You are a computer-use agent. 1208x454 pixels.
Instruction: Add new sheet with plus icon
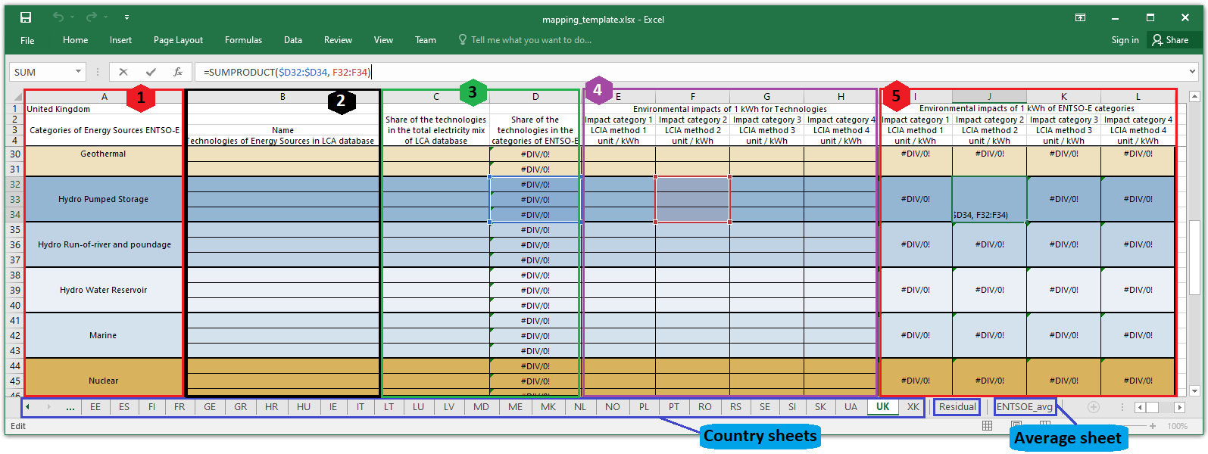pyautogui.click(x=1094, y=407)
